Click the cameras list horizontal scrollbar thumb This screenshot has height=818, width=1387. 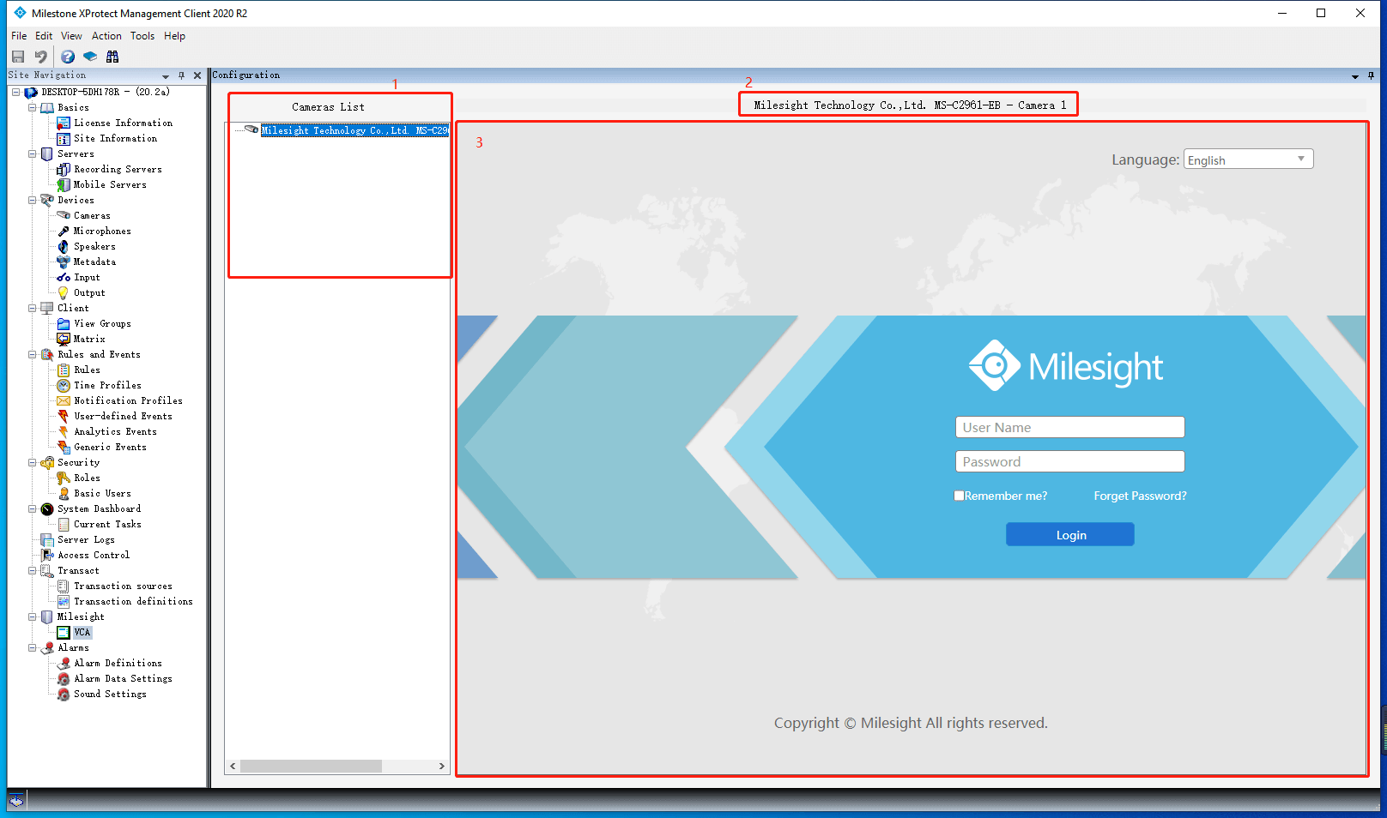[x=311, y=766]
